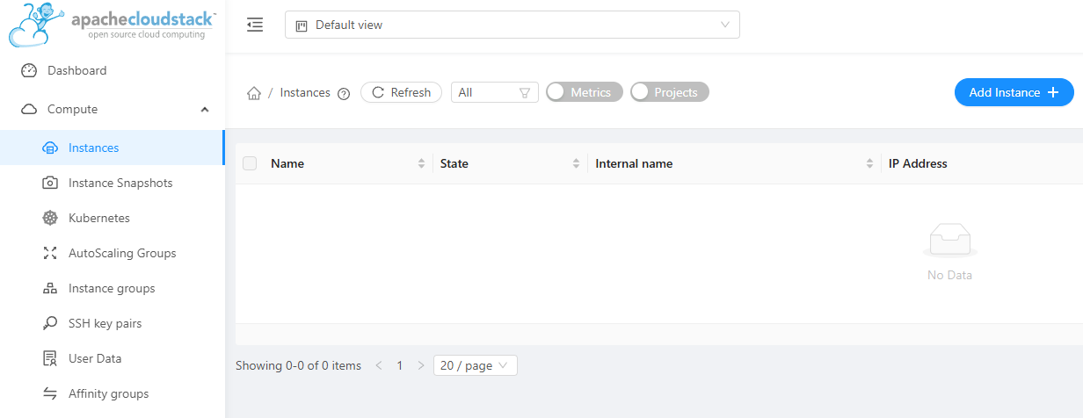Click the Kubernetes helm icon in sidebar
This screenshot has width=1083, height=418.
[50, 218]
